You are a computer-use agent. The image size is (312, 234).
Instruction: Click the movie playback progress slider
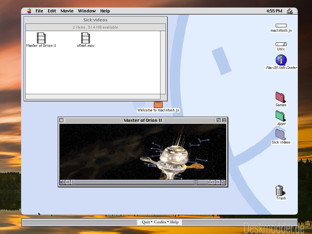click(x=140, y=182)
